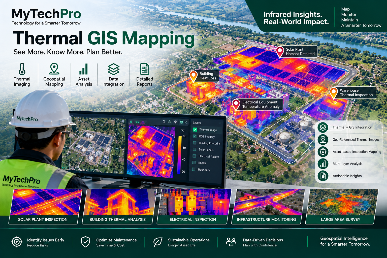Click the Data Integration stacked layers icon
This screenshot has width=387, height=258.
[x=113, y=69]
